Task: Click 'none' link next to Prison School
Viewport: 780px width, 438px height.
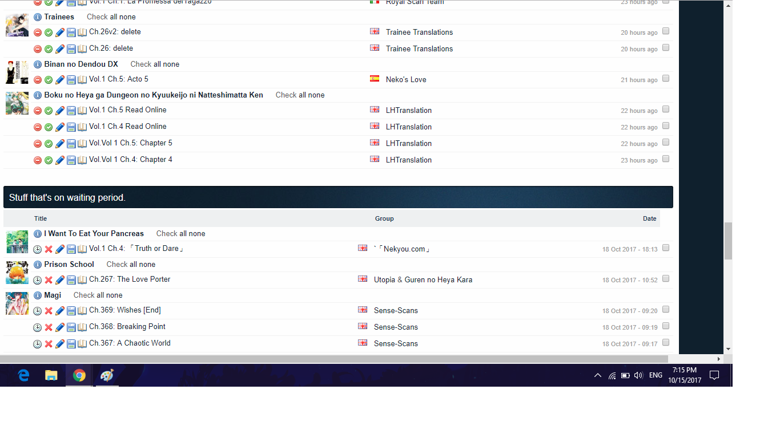Action: coord(147,265)
